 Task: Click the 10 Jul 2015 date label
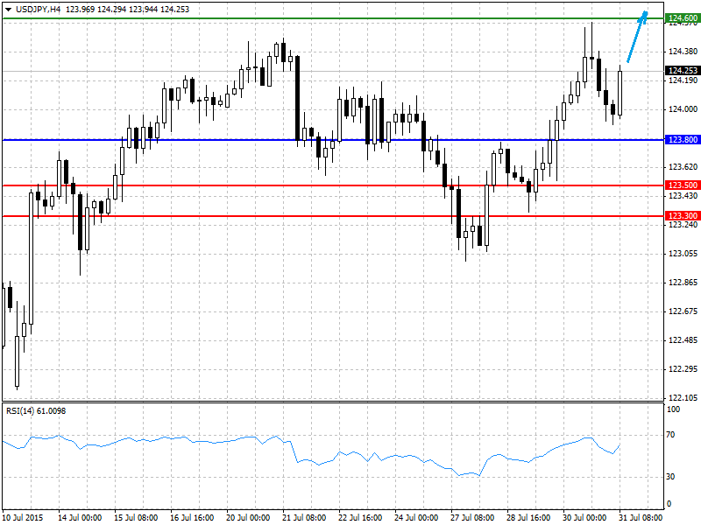click(x=23, y=517)
